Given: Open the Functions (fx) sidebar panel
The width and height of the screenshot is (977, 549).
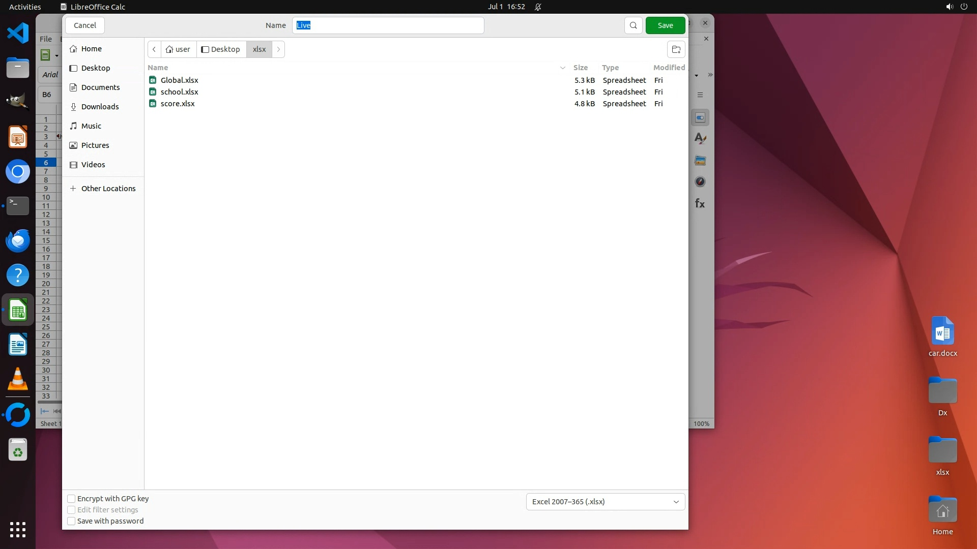Looking at the screenshot, I should click(700, 204).
